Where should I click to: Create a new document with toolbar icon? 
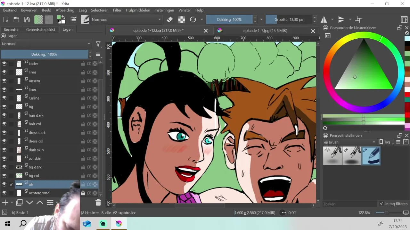click(6, 19)
